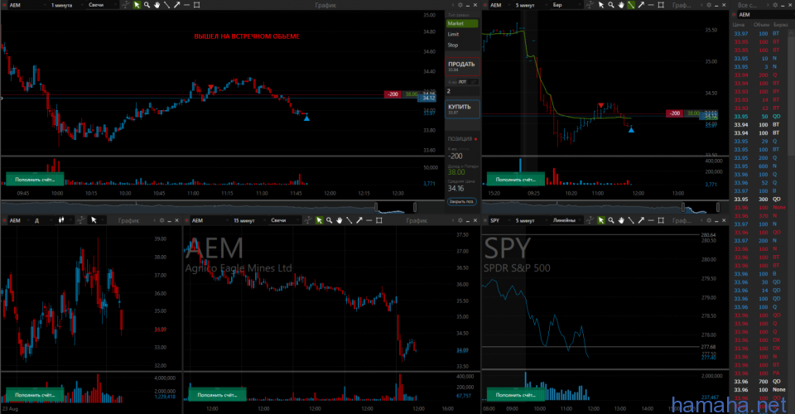Click the blue buy marker triangle on 1-minute chart
This screenshot has width=795, height=414.
306,118
